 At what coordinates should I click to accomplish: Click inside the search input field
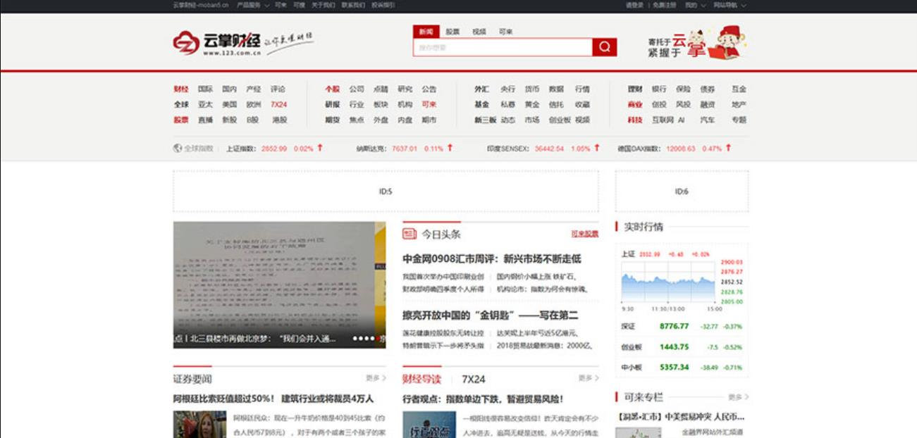pyautogui.click(x=502, y=47)
